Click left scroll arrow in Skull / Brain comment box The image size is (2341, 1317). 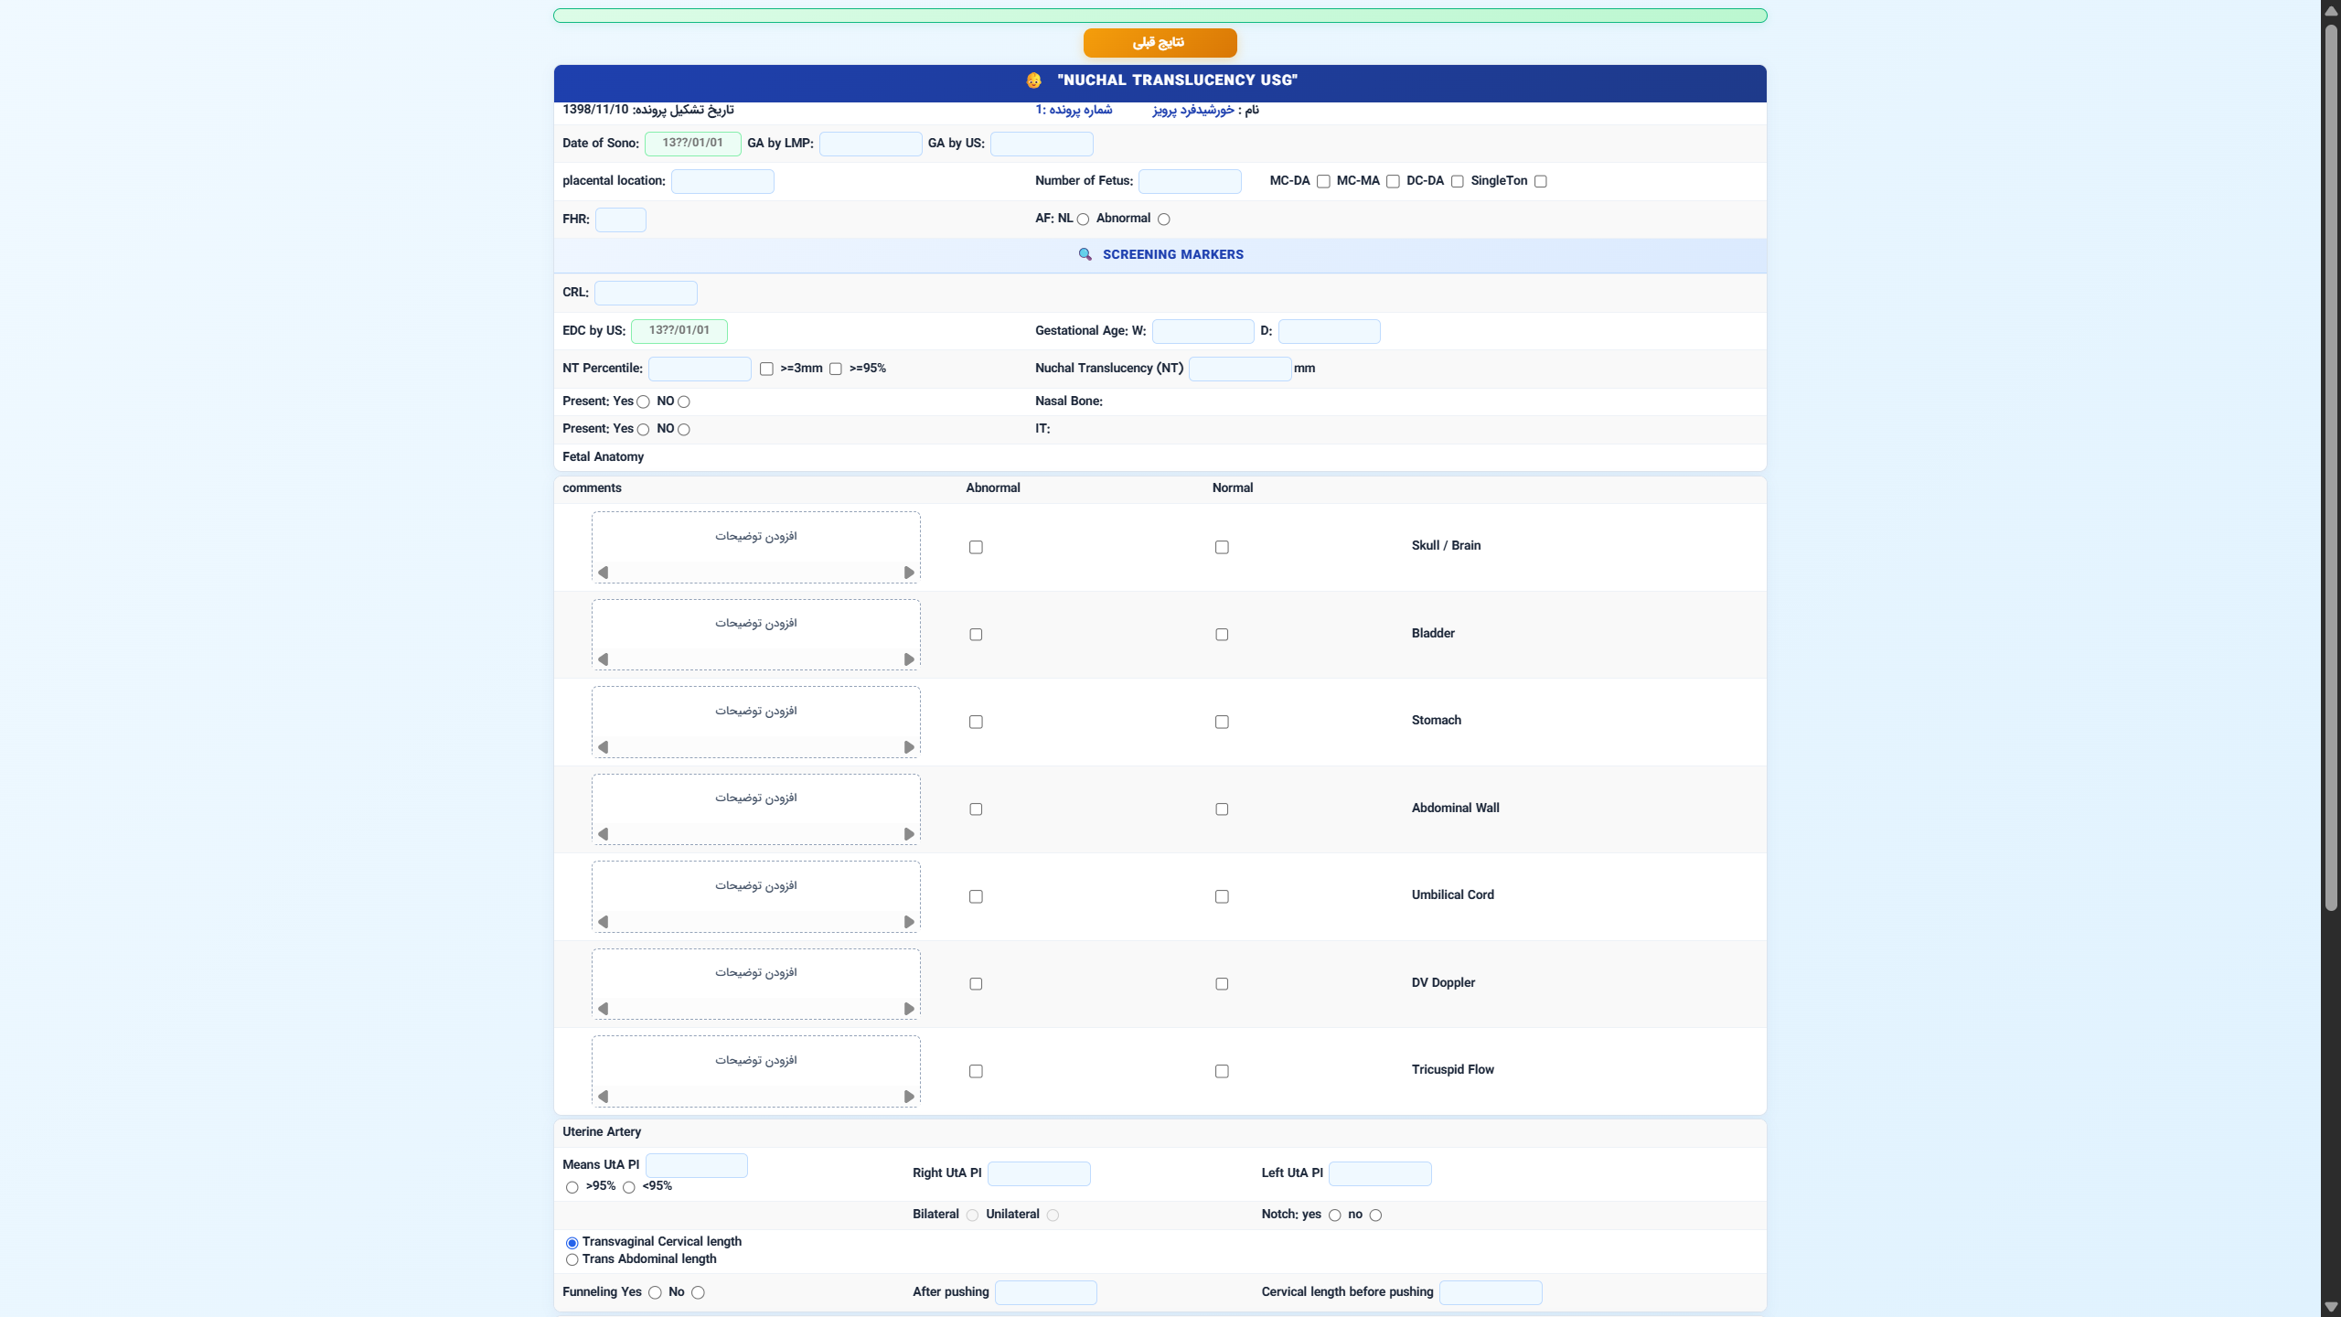pyautogui.click(x=603, y=573)
